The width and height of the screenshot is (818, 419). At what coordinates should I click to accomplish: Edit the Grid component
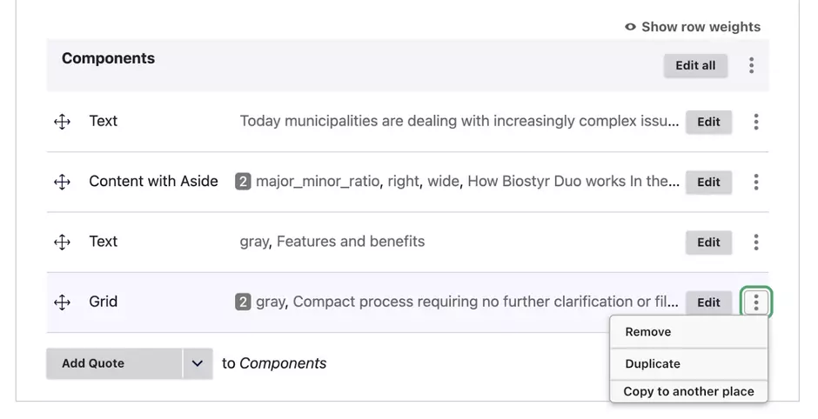point(708,303)
